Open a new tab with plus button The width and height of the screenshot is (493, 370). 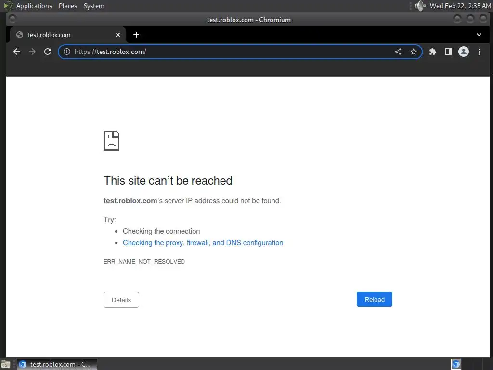click(136, 35)
